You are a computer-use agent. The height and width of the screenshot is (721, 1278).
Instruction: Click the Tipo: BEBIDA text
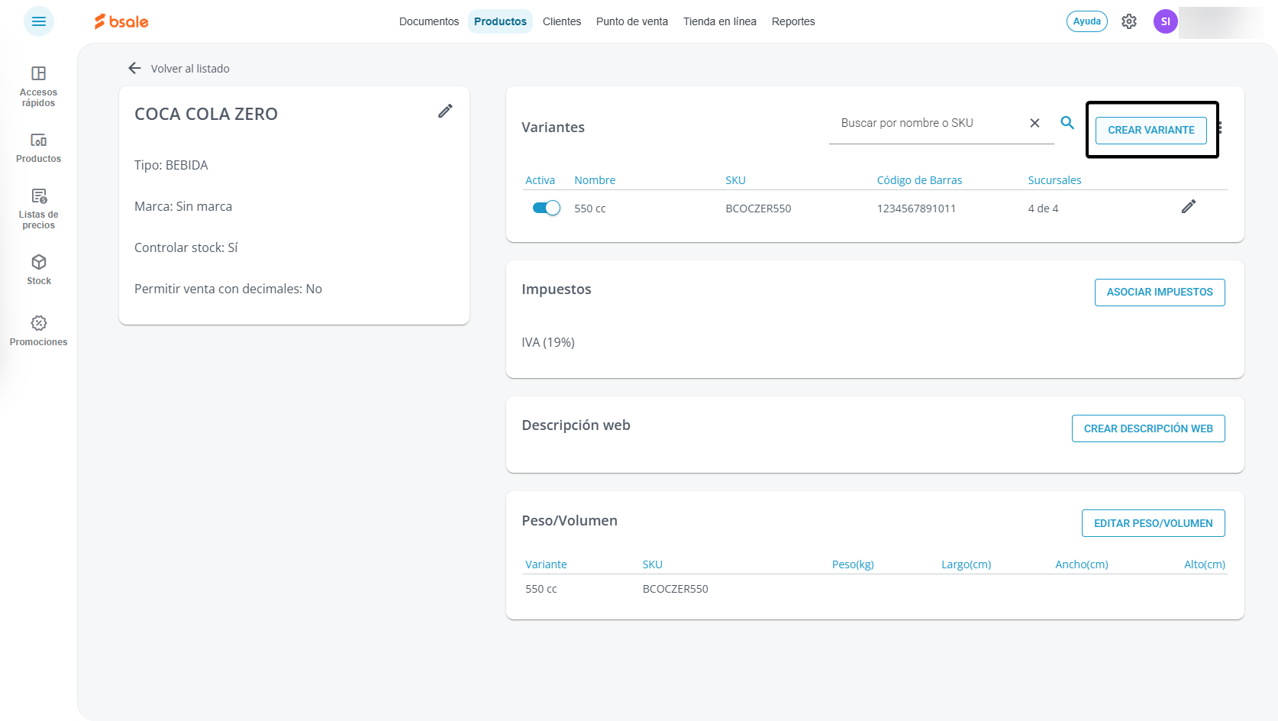pos(171,165)
